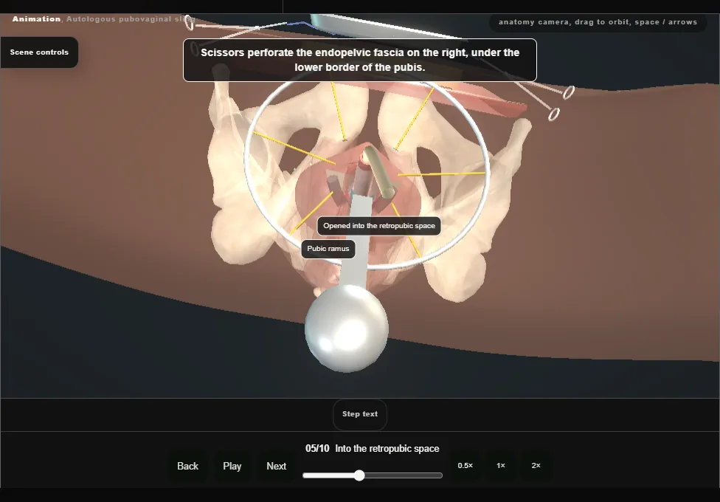Viewport: 720px width, 502px height.
Task: Select the 'Pubic ramus' label
Action: (328, 249)
